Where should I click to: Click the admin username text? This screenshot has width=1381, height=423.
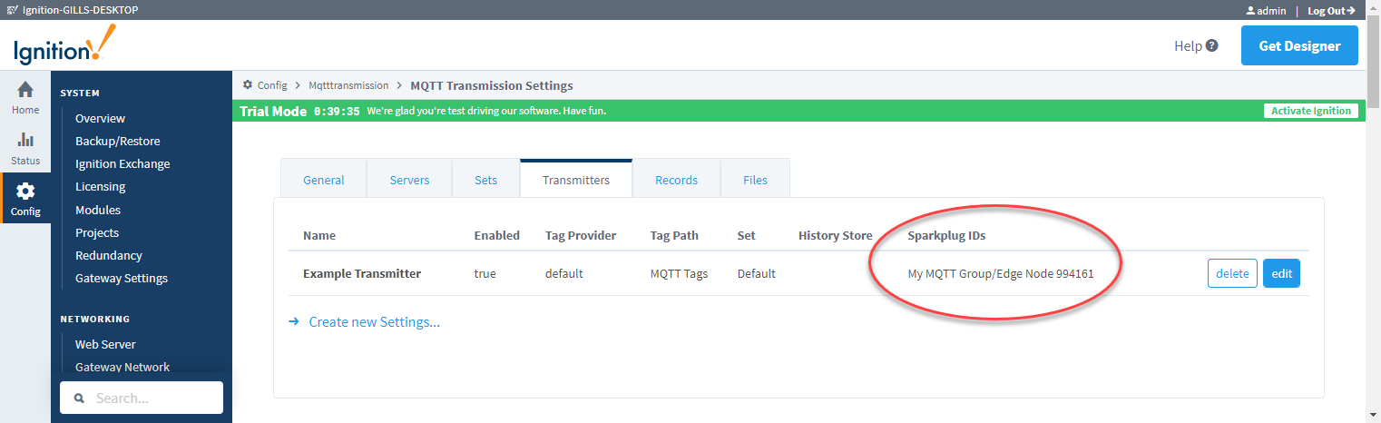pos(1272,11)
